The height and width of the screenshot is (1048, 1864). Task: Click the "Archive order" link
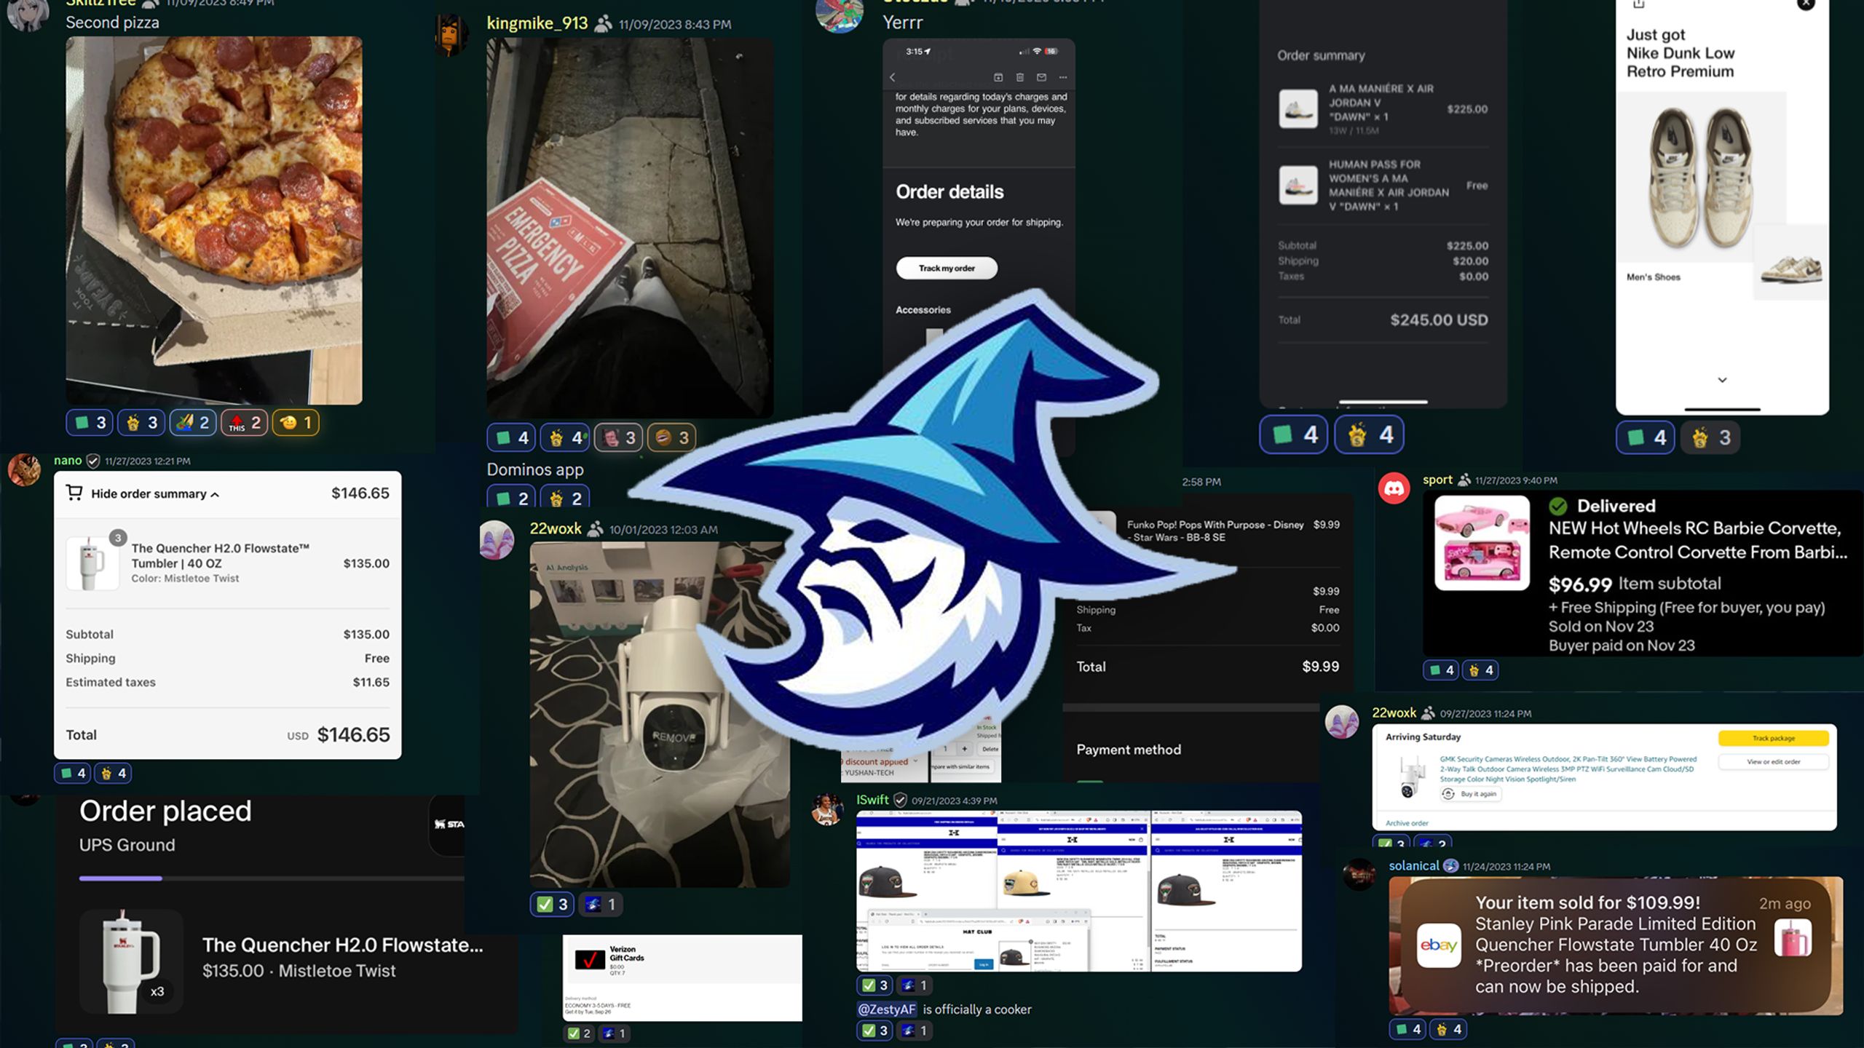point(1407,823)
